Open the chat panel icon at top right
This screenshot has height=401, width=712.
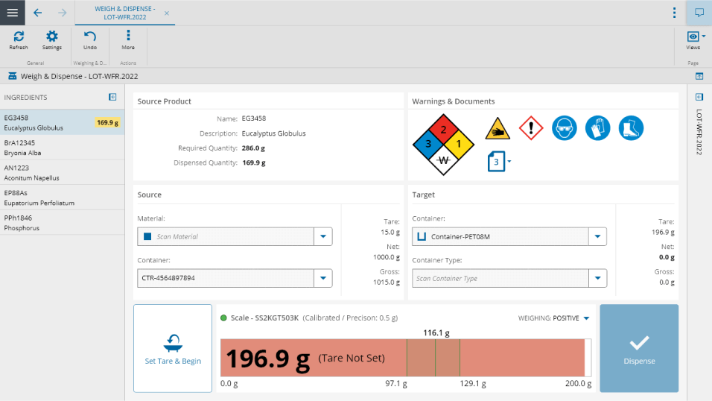tap(699, 13)
